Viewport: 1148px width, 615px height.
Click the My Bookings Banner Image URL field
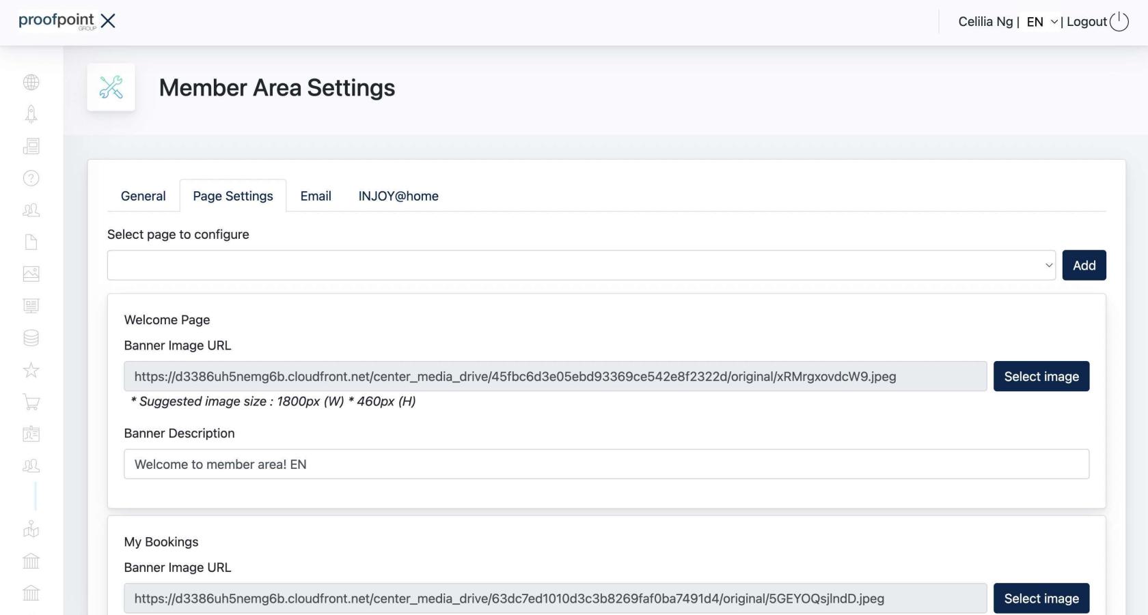pyautogui.click(x=556, y=598)
